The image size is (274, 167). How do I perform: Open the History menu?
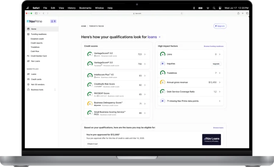(x=72, y=8)
